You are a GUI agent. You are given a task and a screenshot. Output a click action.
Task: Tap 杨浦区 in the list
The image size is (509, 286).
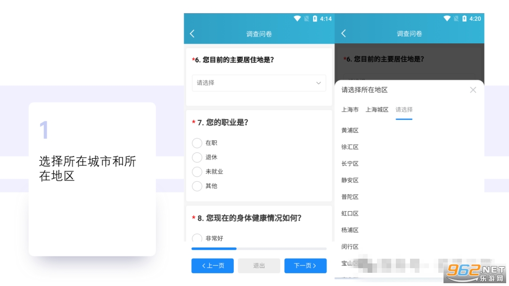350,230
